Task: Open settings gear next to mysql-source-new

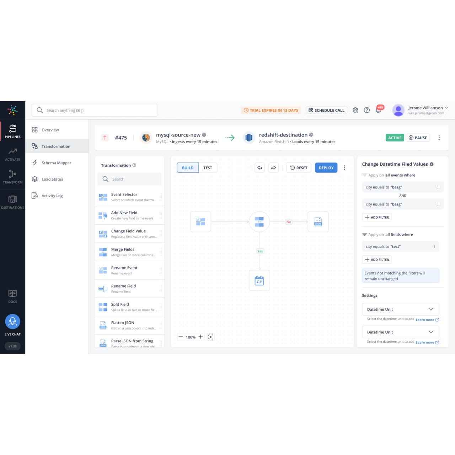Action: pos(204,135)
